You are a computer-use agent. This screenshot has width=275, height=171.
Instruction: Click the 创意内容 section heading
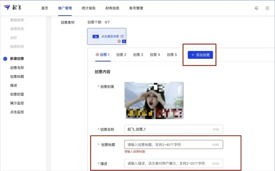102,72
